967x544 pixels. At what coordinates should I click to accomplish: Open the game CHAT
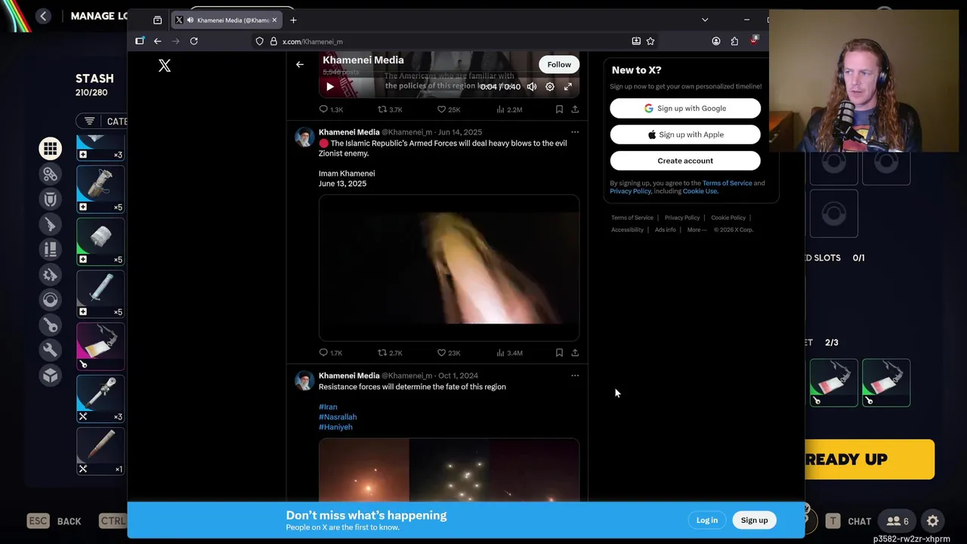(x=848, y=521)
